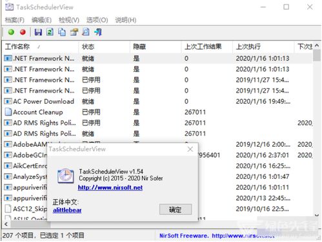Sort by the 隐藏 column header

156,46
